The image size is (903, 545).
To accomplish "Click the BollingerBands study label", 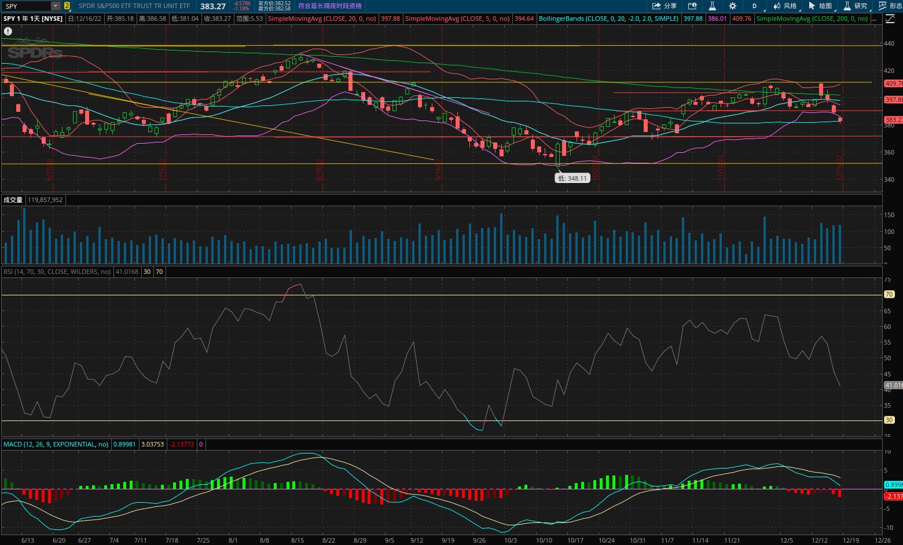I will [609, 19].
